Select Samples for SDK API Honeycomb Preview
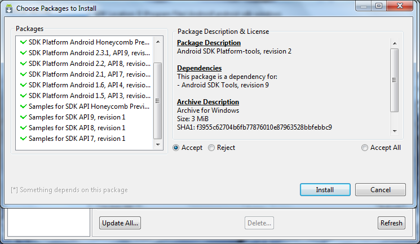The image size is (420, 244). [89, 107]
